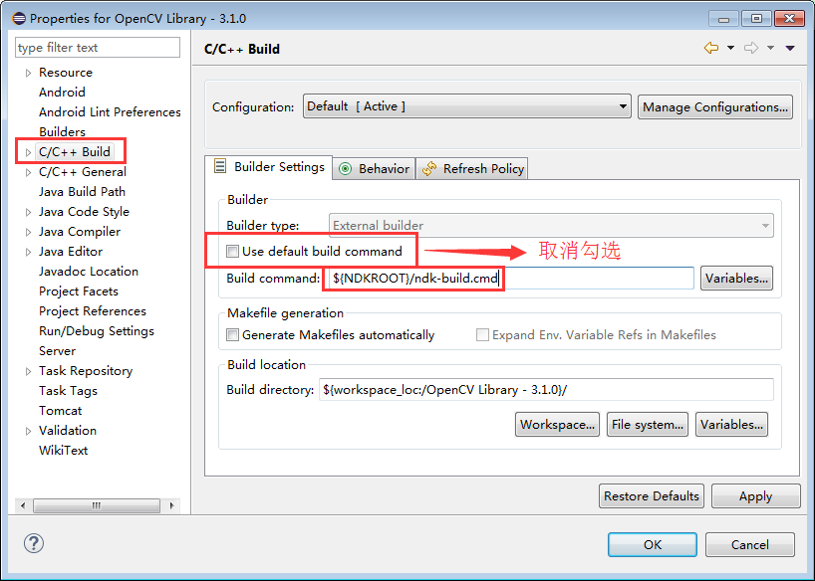Screen dimensions: 815x581
Task: Switch to the Refresh Policy tab
Action: (472, 169)
